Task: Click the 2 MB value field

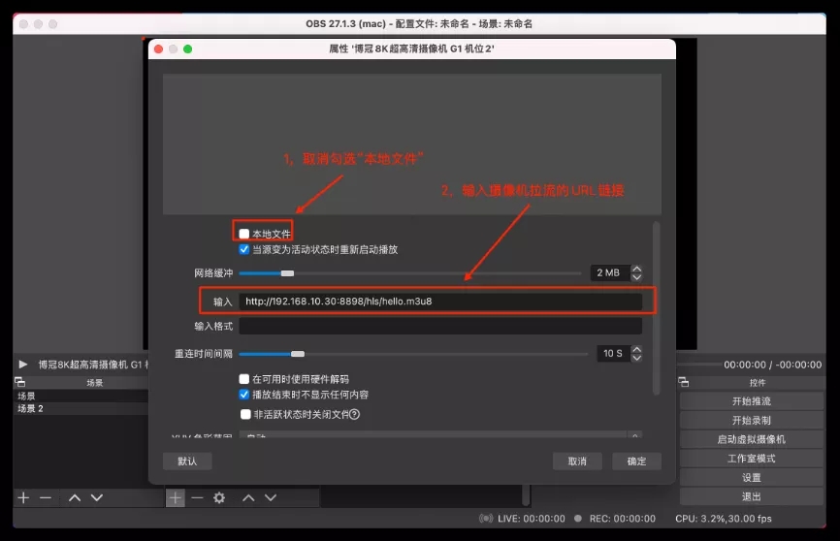Action: click(610, 272)
